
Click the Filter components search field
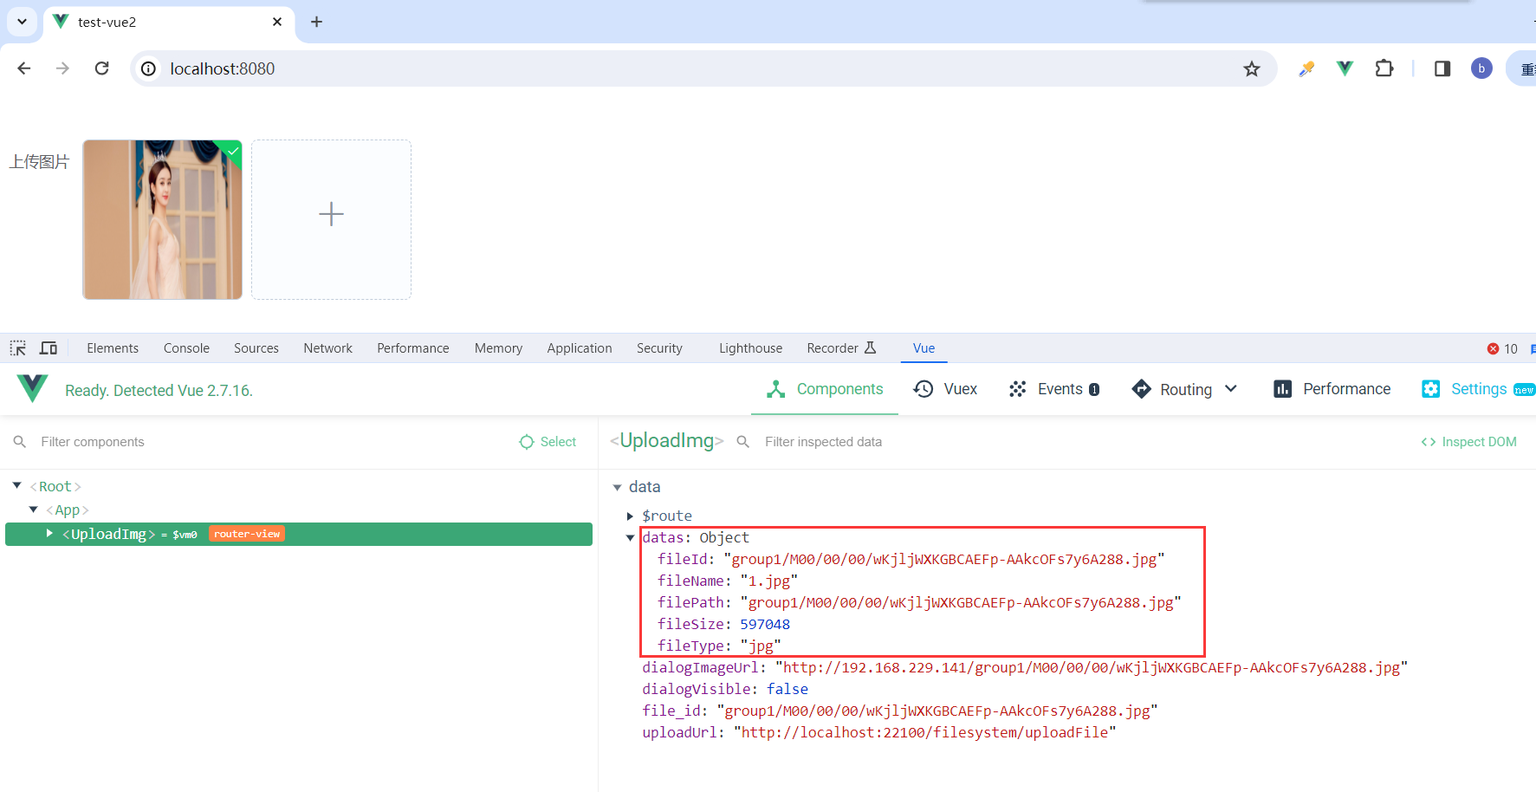(260, 442)
